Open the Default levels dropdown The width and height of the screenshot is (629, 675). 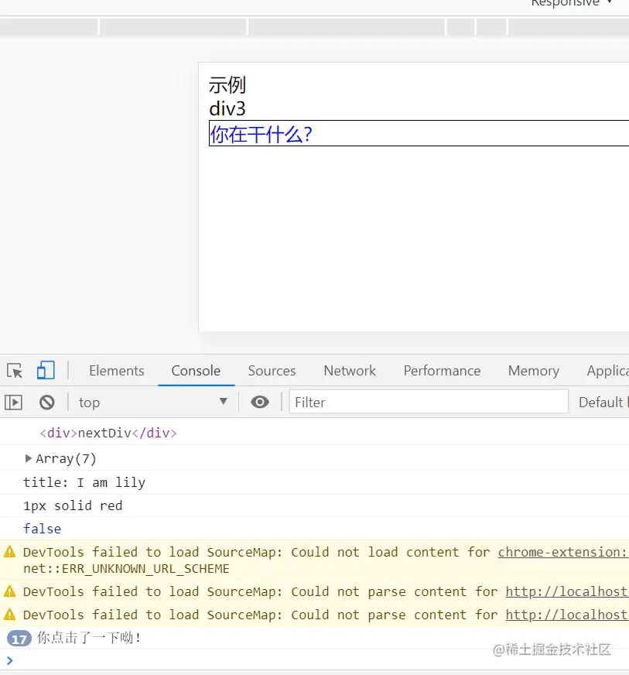click(x=603, y=402)
